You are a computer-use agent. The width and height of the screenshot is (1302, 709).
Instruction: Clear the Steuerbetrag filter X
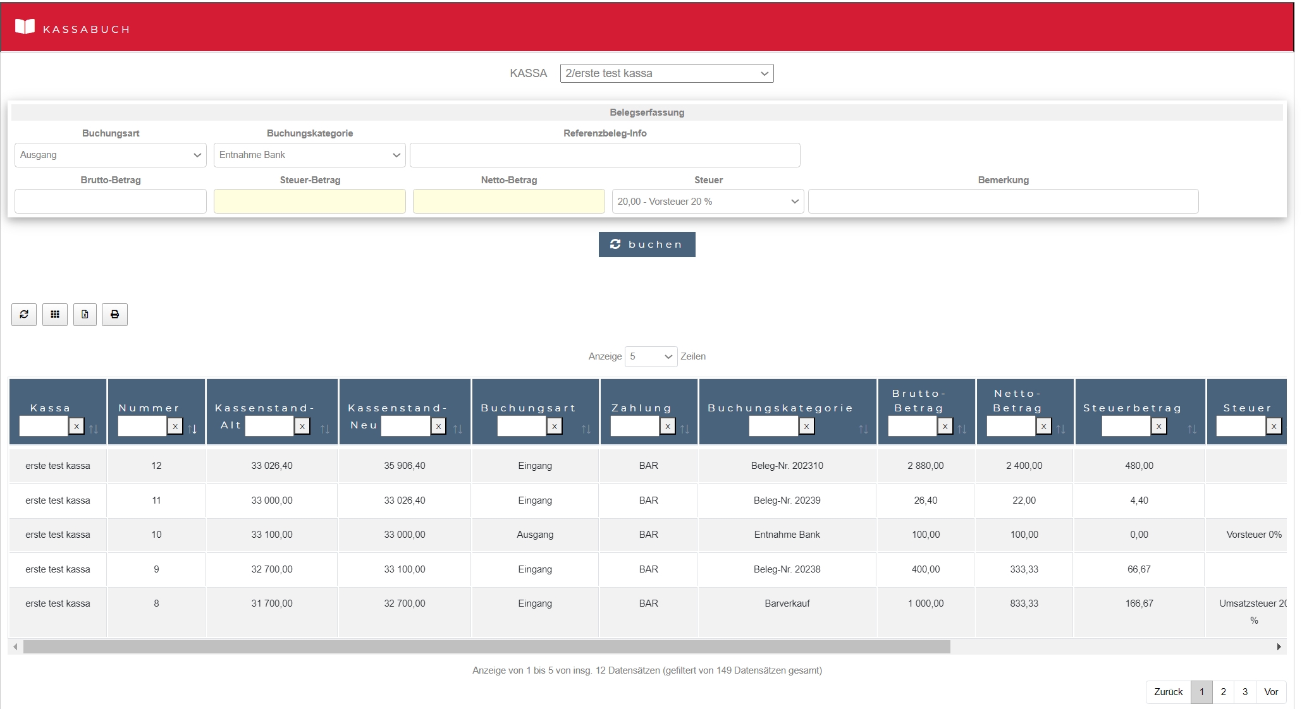click(x=1158, y=427)
